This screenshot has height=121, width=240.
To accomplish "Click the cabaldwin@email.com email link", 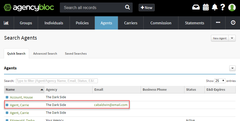I will [x=111, y=105].
